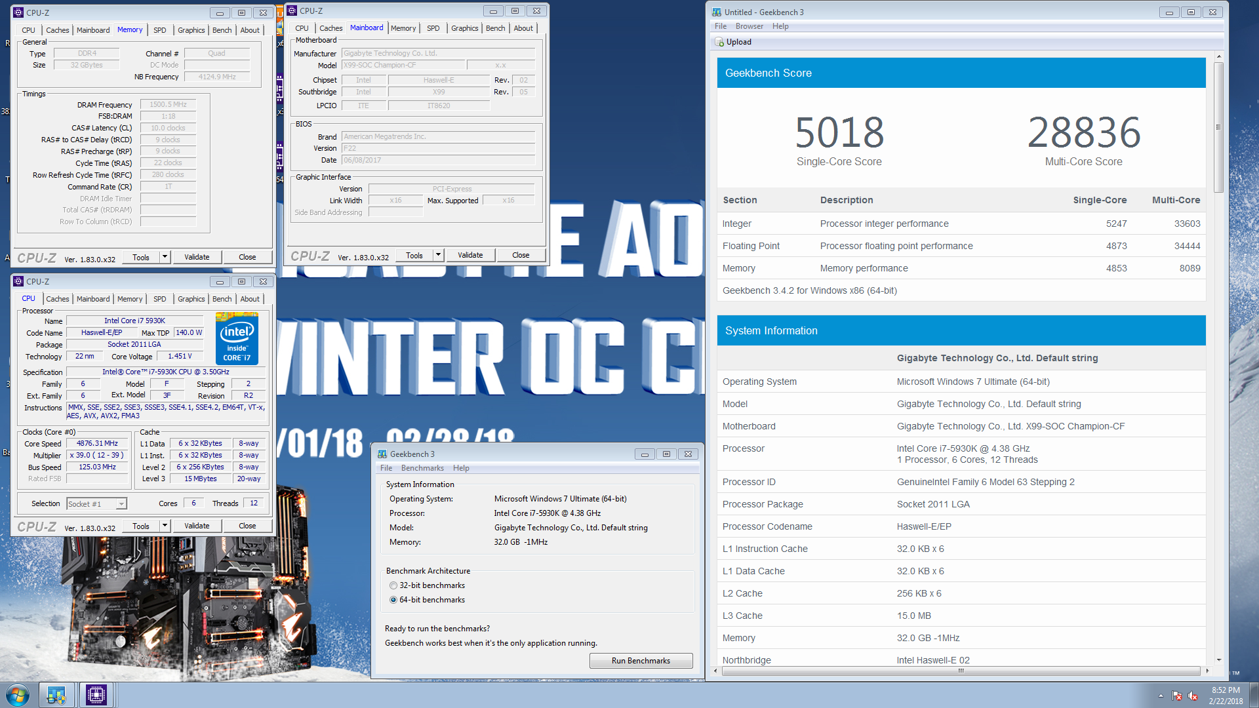Click the BIOS Version F22 field
1259x708 pixels.
coord(438,148)
